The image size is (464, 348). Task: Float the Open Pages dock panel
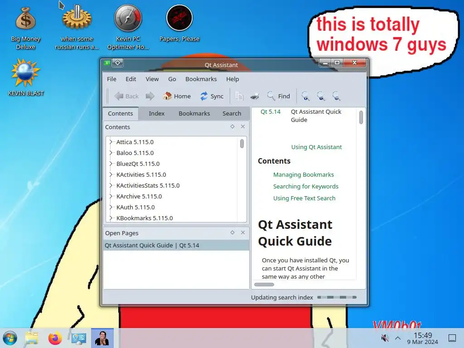[x=232, y=232]
